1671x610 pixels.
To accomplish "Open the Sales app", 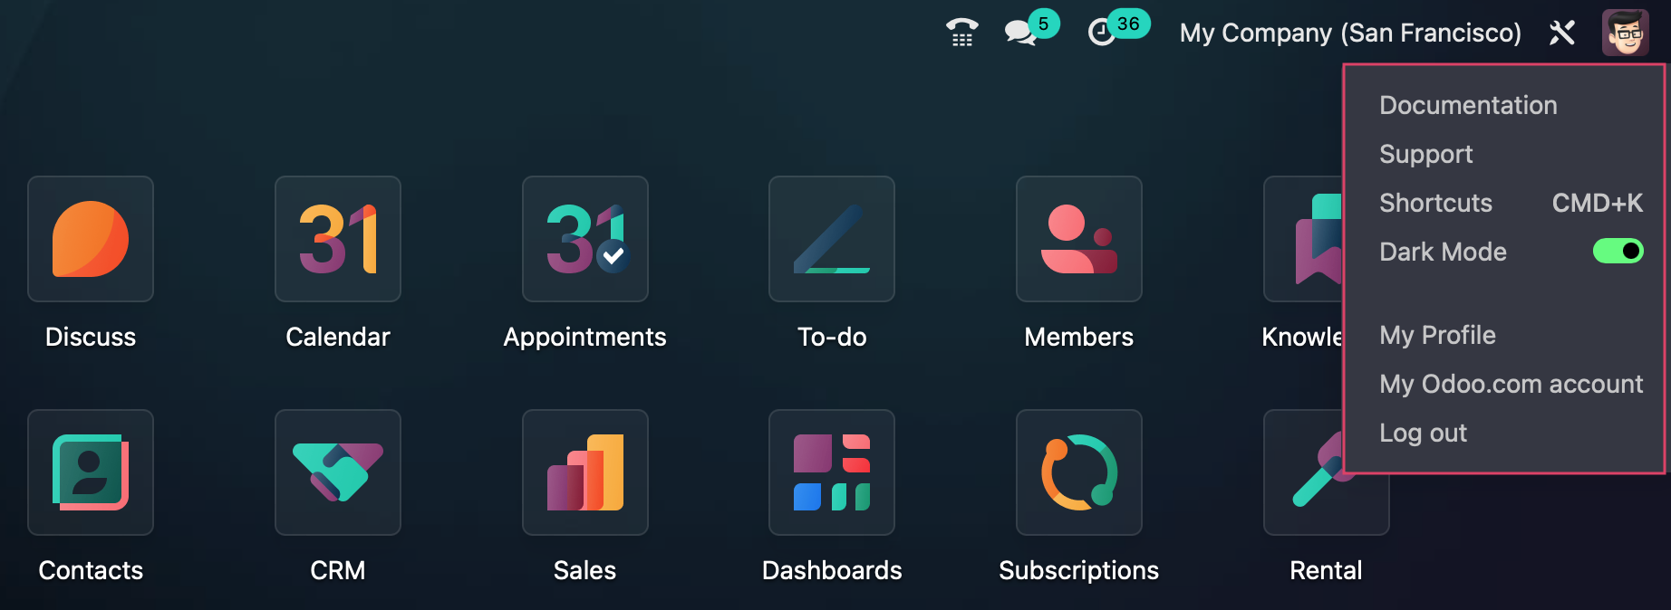I will (585, 472).
